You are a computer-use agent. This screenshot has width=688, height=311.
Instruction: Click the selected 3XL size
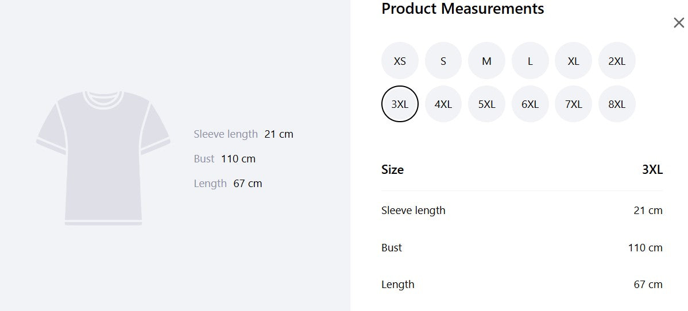[400, 104]
